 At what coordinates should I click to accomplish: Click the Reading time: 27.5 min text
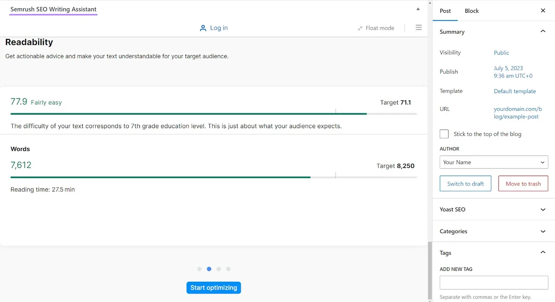[x=43, y=189]
